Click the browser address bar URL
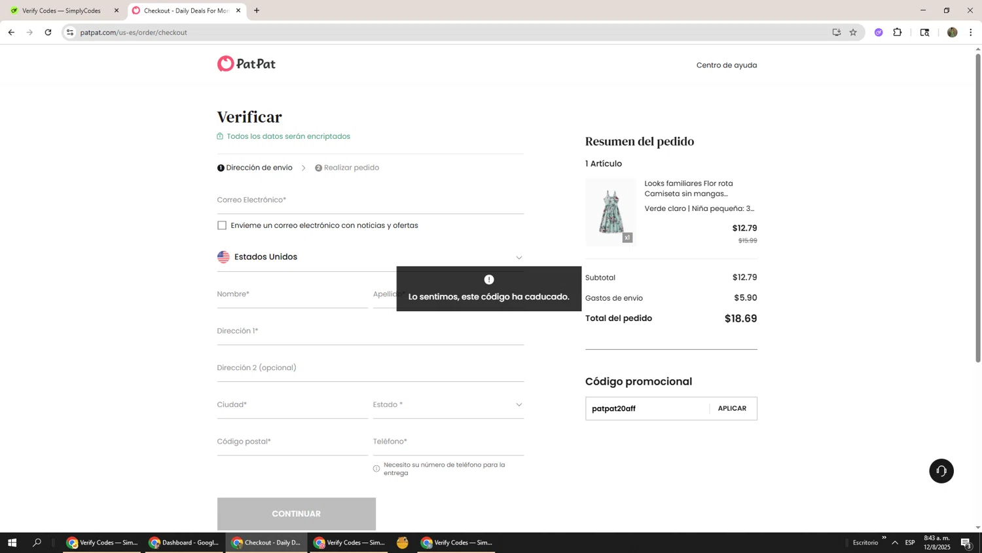Viewport: 982px width, 553px height. [134, 32]
